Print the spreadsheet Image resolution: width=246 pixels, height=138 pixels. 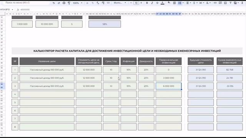point(64,3)
